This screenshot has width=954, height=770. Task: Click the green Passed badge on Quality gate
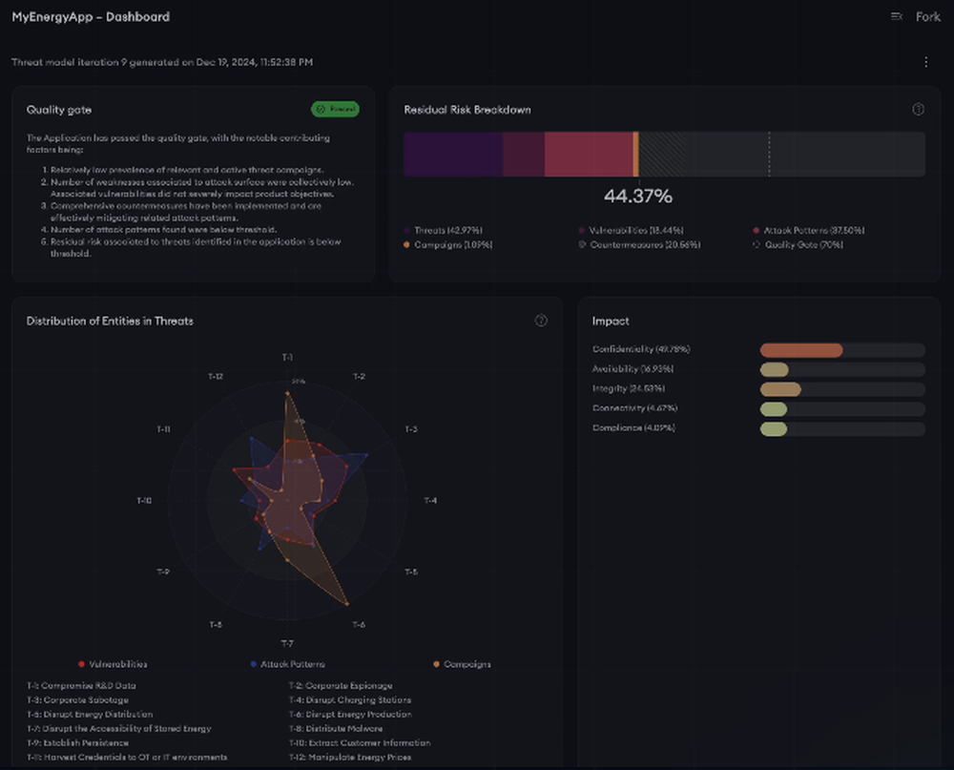click(x=335, y=109)
